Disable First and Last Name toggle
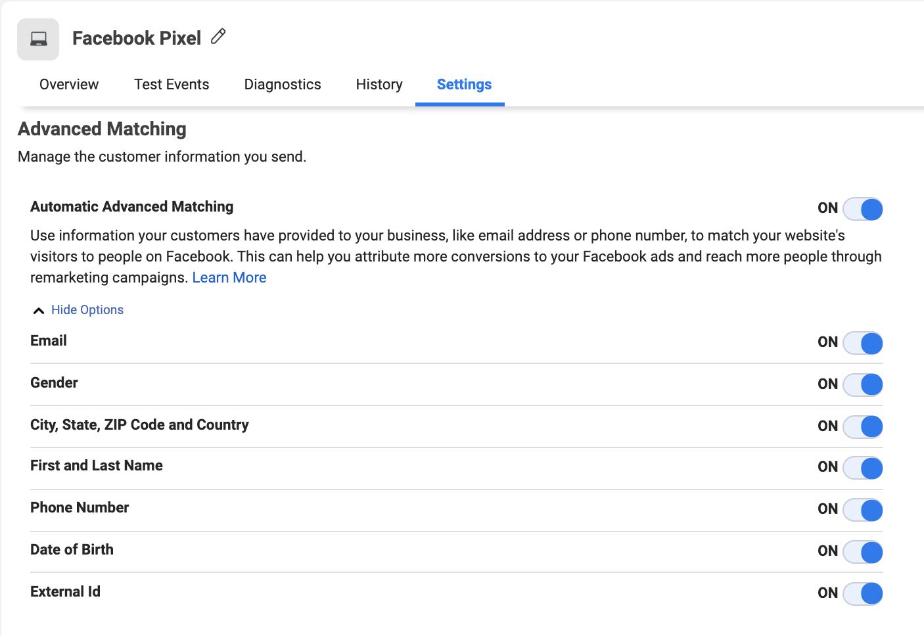The width and height of the screenshot is (924, 636). 862,468
